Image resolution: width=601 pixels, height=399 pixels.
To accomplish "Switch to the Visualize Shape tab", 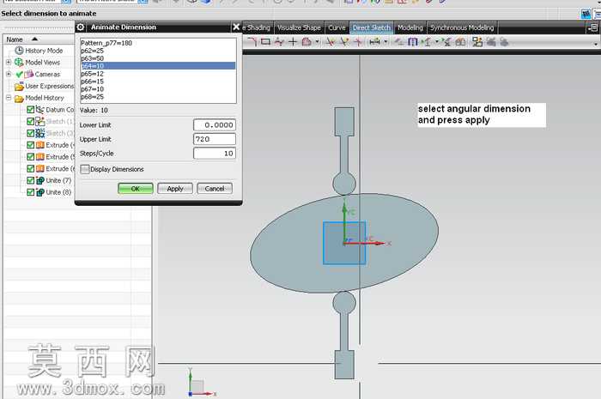I will point(299,28).
